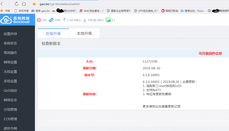Open 虚拟专网 in the sidebar
229x131 pixels.
click(x=10, y=128)
